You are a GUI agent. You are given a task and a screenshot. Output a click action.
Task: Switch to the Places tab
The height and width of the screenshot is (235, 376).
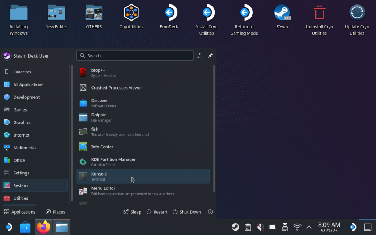(x=55, y=212)
